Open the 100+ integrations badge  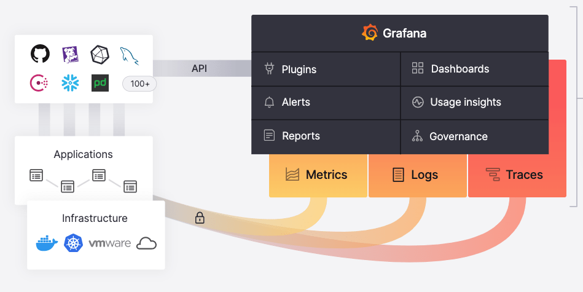139,84
